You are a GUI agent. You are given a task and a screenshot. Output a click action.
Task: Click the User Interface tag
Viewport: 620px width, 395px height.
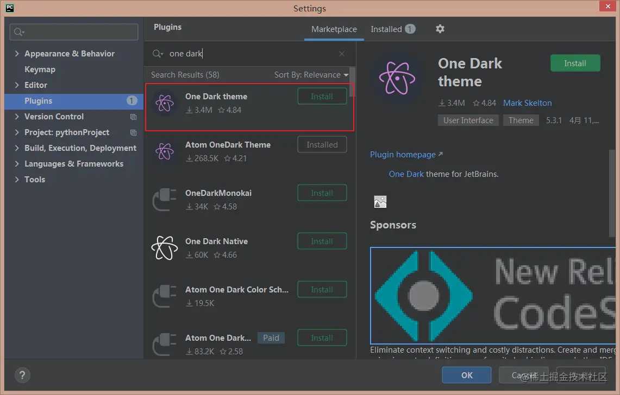pos(468,120)
